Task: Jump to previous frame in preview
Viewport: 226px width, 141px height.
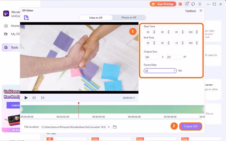Action: (x=34, y=98)
